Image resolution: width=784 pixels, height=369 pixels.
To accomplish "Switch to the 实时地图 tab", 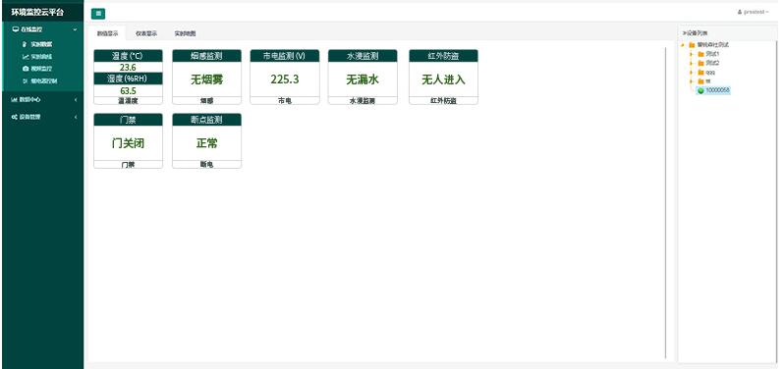I will pos(185,33).
